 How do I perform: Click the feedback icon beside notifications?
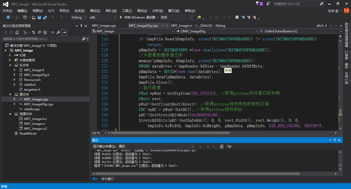click(269, 4)
